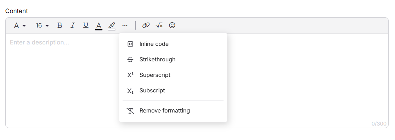The width and height of the screenshot is (395, 140).
Task: Open the font family dropdown
Action: (20, 25)
